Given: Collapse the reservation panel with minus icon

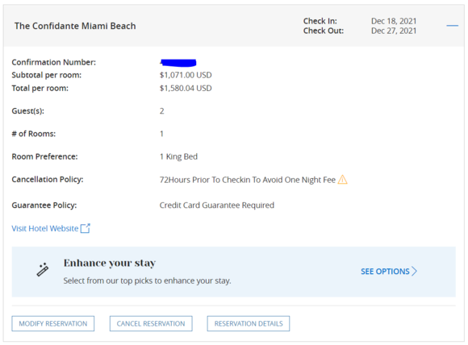Looking at the screenshot, I should pos(452,26).
